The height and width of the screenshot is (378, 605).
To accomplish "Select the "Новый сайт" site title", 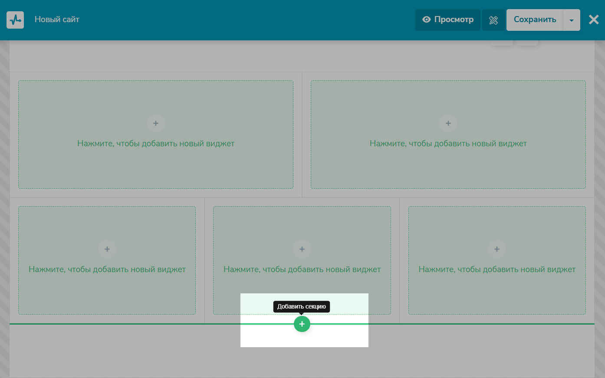I will pyautogui.click(x=57, y=20).
